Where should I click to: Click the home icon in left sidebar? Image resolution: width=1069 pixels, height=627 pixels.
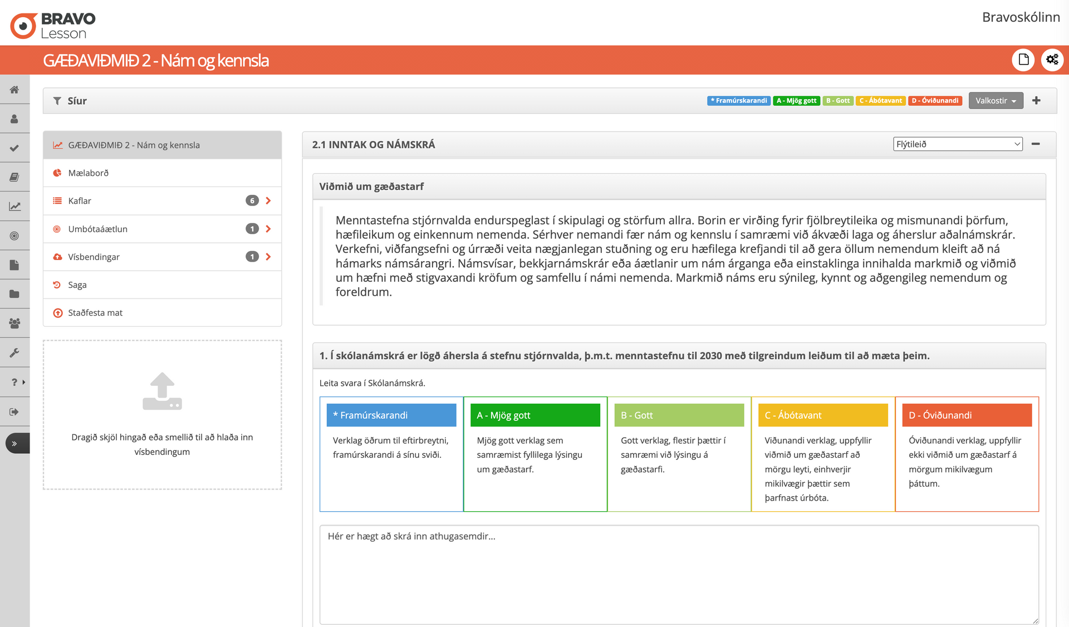click(14, 90)
